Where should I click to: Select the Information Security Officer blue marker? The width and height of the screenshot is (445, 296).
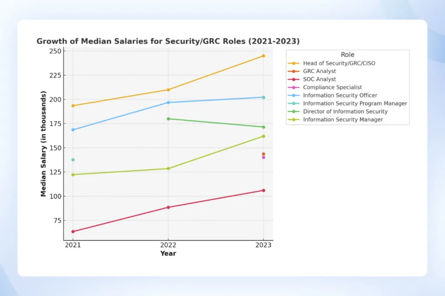(x=293, y=95)
